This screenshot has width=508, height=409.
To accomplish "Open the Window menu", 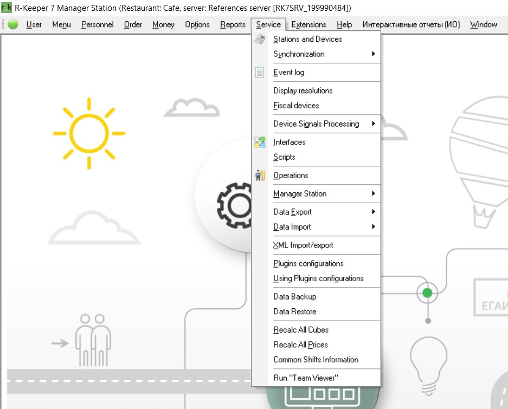I will click(484, 24).
